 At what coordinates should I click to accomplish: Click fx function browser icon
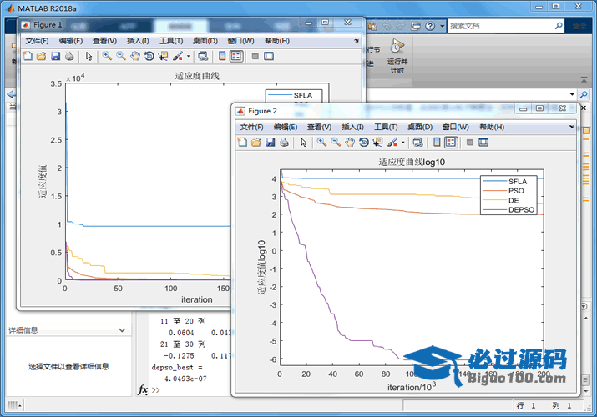(143, 389)
